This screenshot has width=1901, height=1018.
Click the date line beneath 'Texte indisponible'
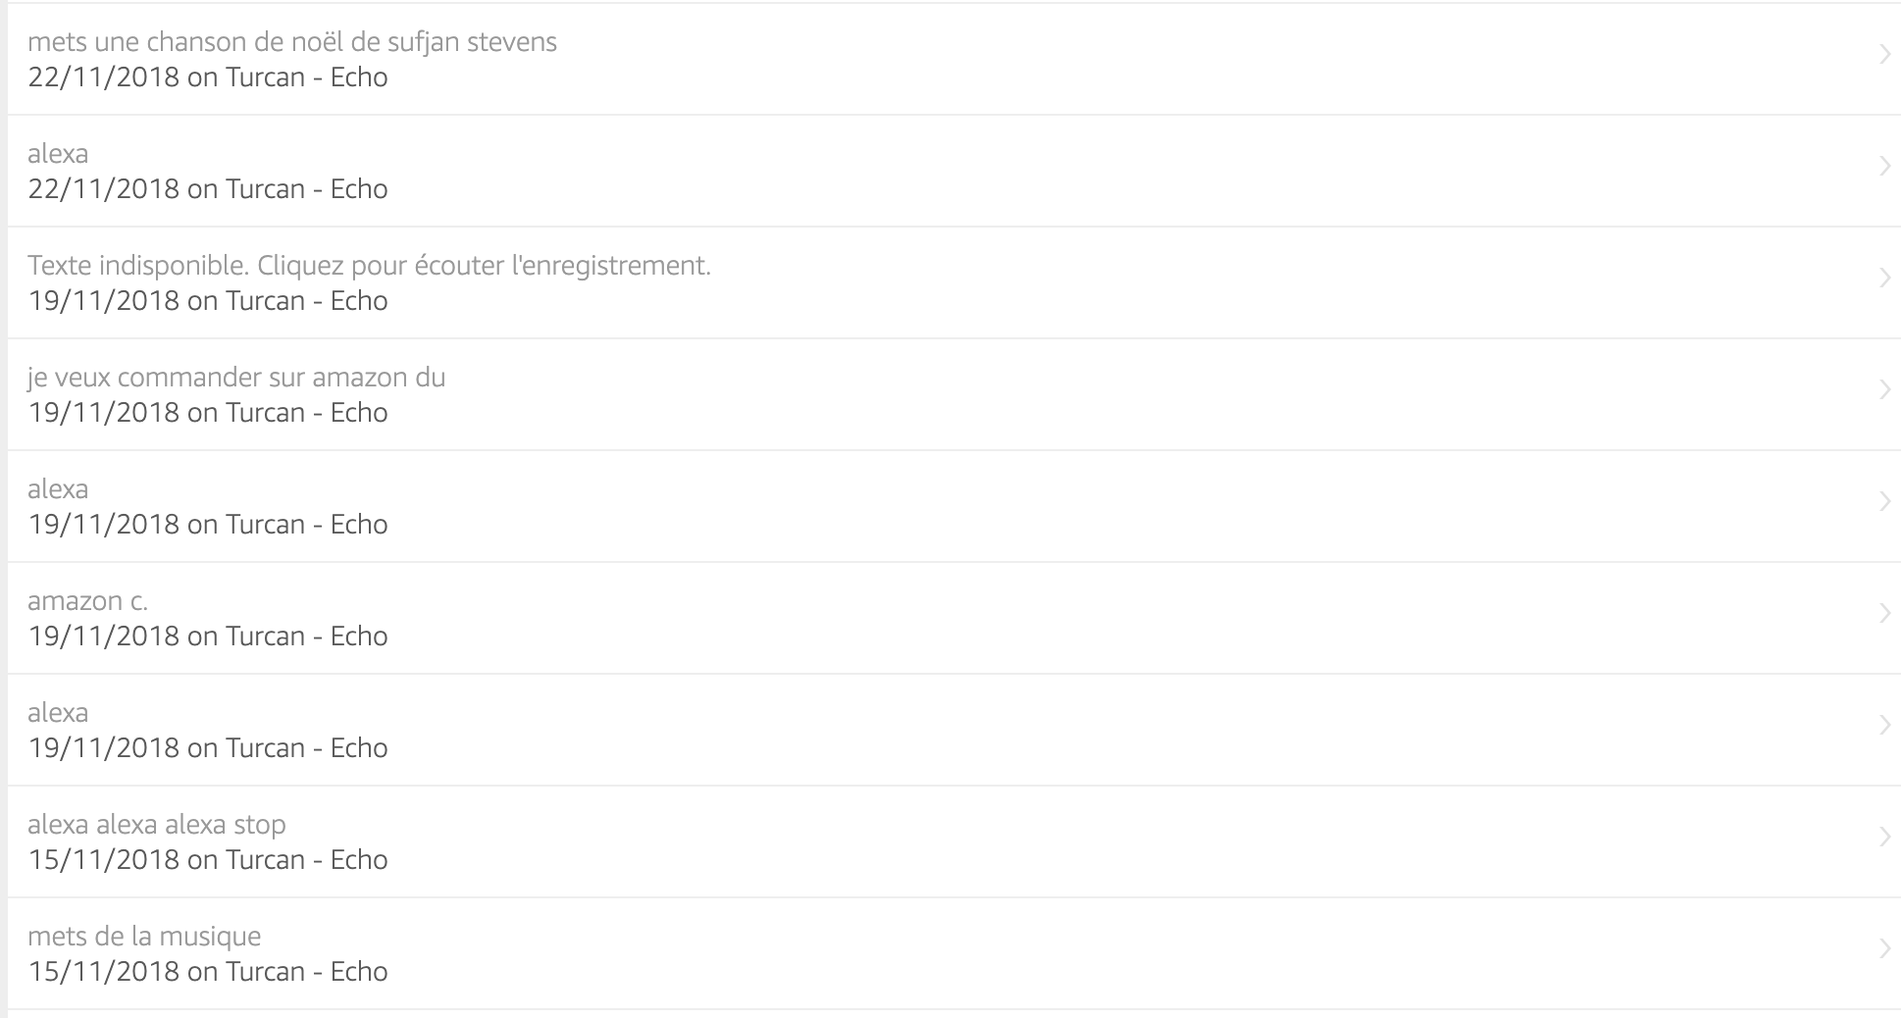point(208,301)
